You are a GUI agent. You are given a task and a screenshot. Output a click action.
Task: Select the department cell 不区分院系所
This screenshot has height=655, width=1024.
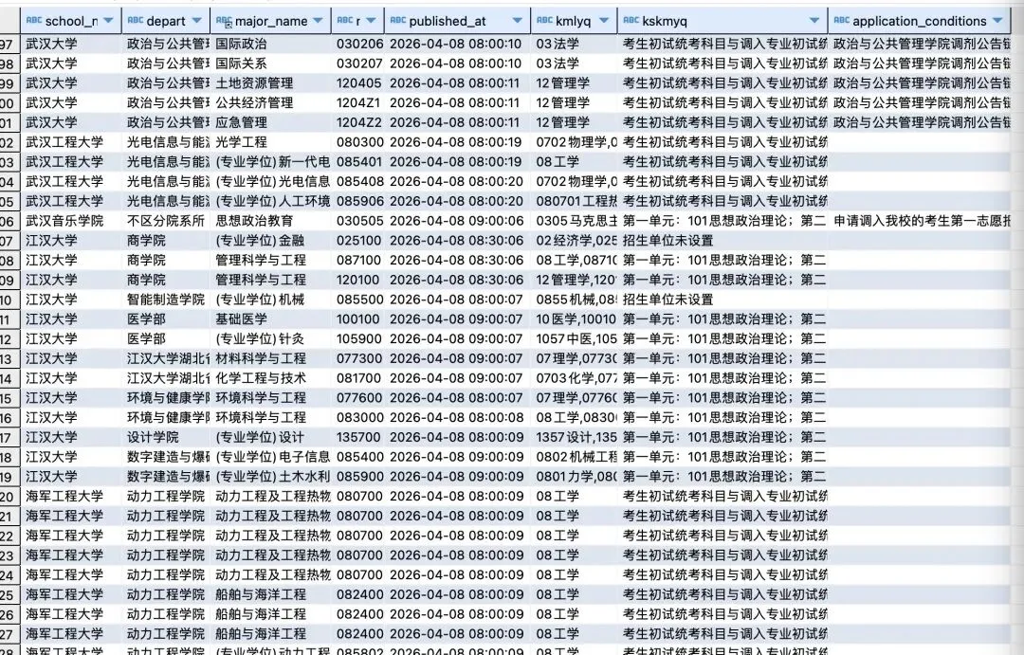(x=166, y=221)
